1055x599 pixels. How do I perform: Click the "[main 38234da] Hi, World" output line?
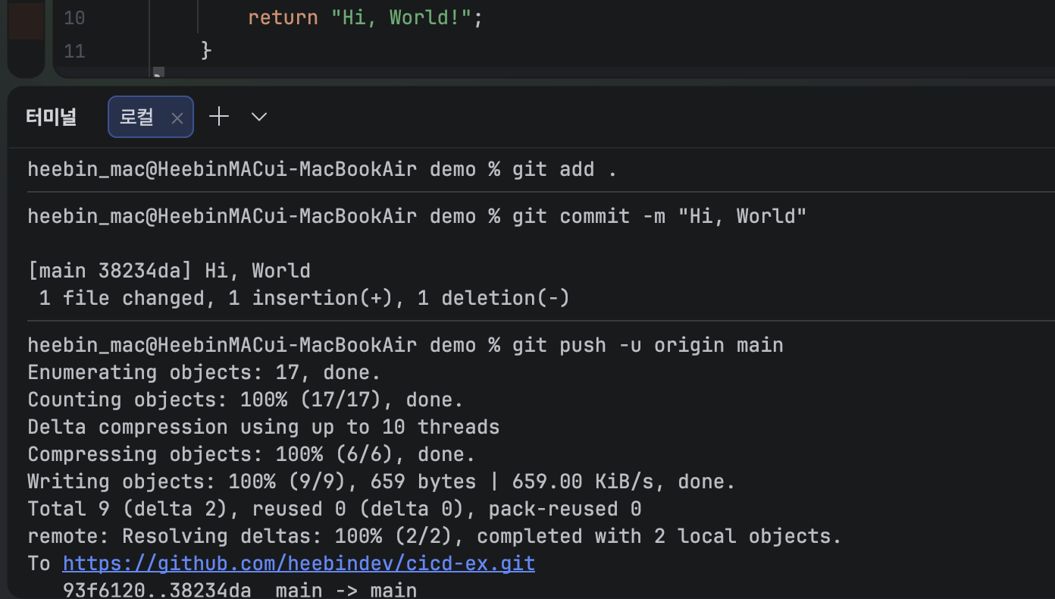(169, 271)
